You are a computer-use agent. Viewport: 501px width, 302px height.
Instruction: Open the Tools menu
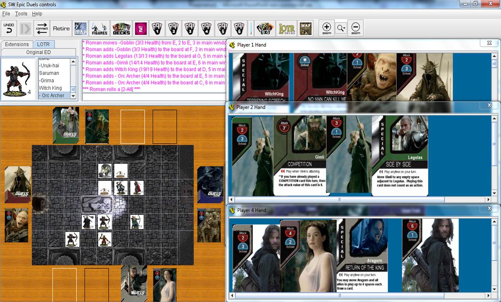(21, 14)
